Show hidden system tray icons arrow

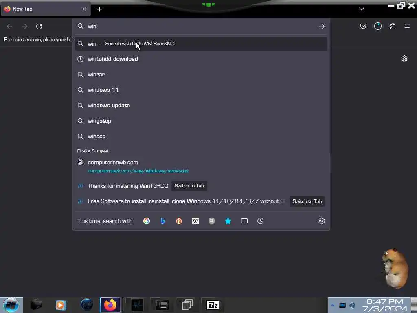332,305
